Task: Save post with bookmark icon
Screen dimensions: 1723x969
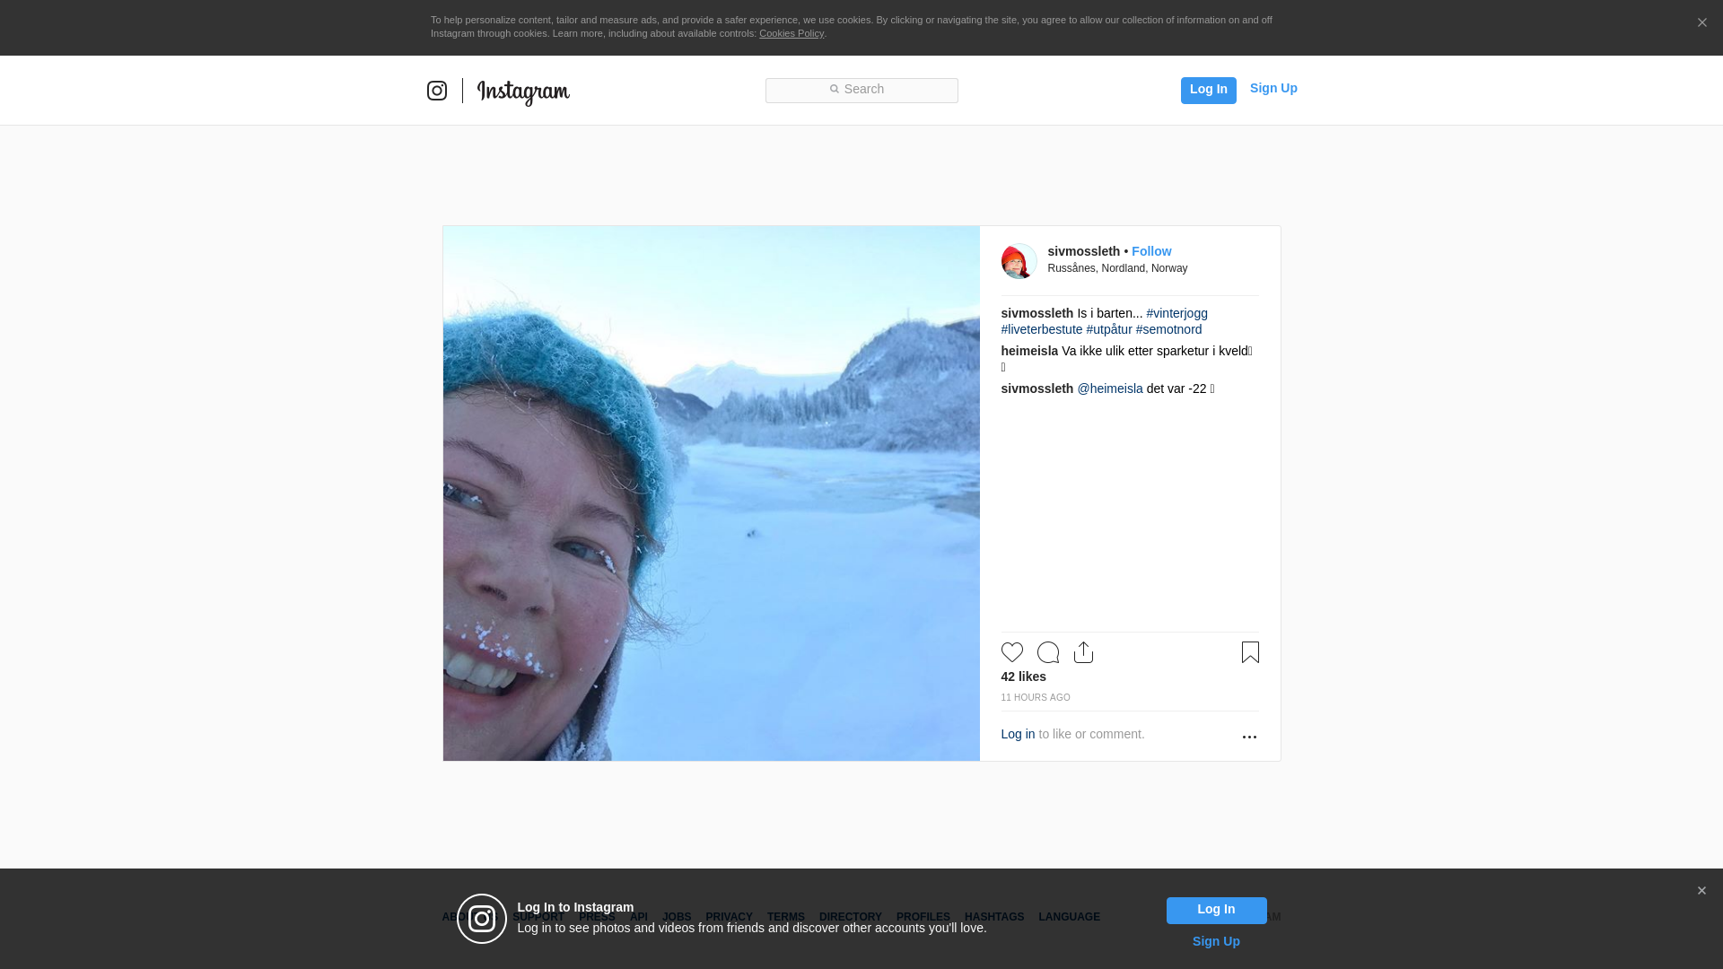Action: pos(1250,652)
